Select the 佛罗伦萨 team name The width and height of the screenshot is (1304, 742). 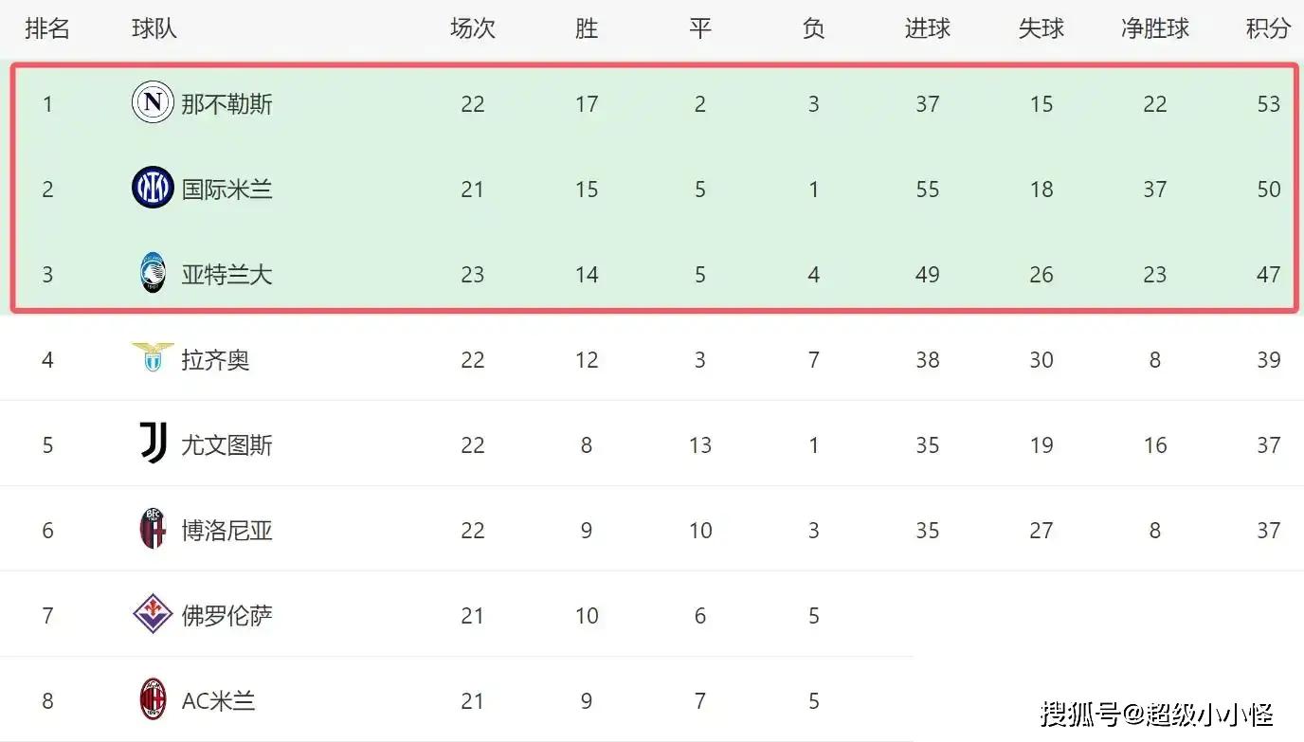point(226,615)
